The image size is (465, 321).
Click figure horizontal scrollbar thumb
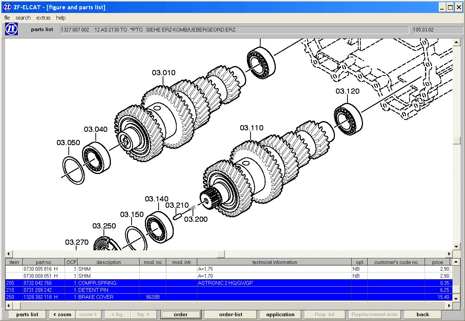pyautogui.click(x=221, y=254)
